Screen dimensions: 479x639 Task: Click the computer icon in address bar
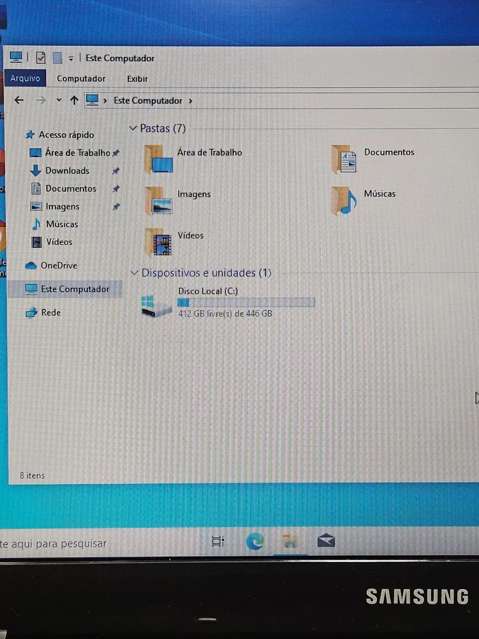click(x=92, y=100)
